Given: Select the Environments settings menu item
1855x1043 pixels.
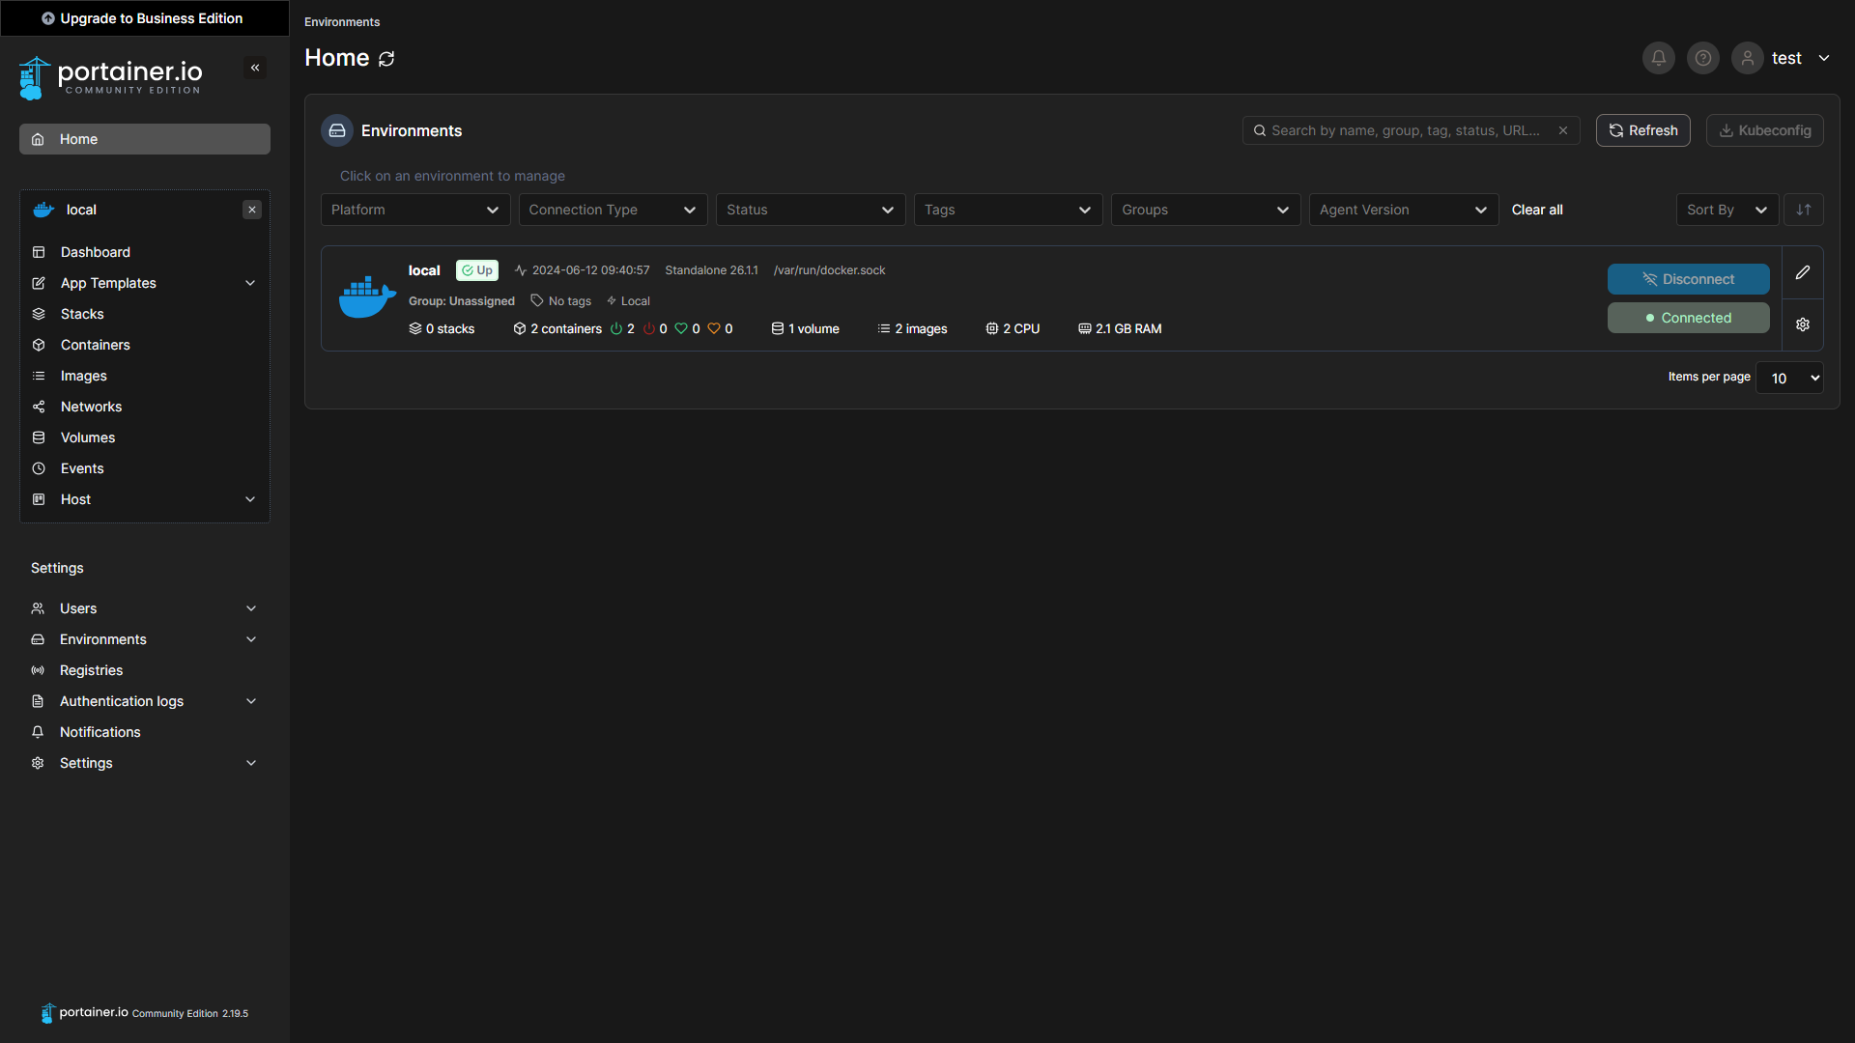Looking at the screenshot, I should click(x=101, y=638).
